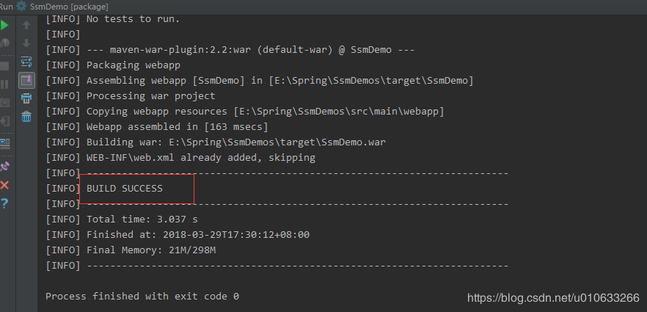Print the console output
The image size is (647, 312).
point(26,98)
